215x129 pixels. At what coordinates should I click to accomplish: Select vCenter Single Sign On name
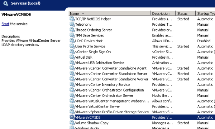(x=93, y=52)
